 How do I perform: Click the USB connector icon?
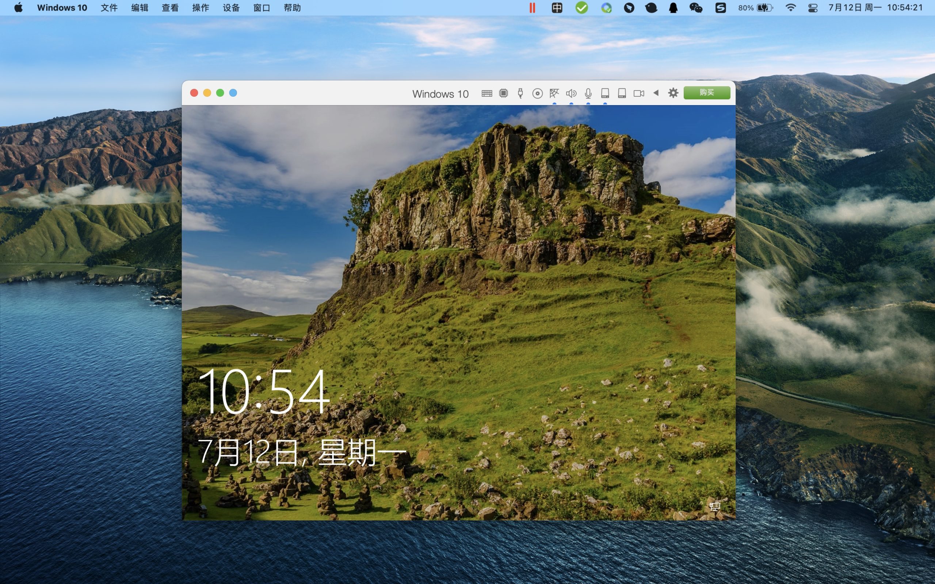[x=520, y=93]
